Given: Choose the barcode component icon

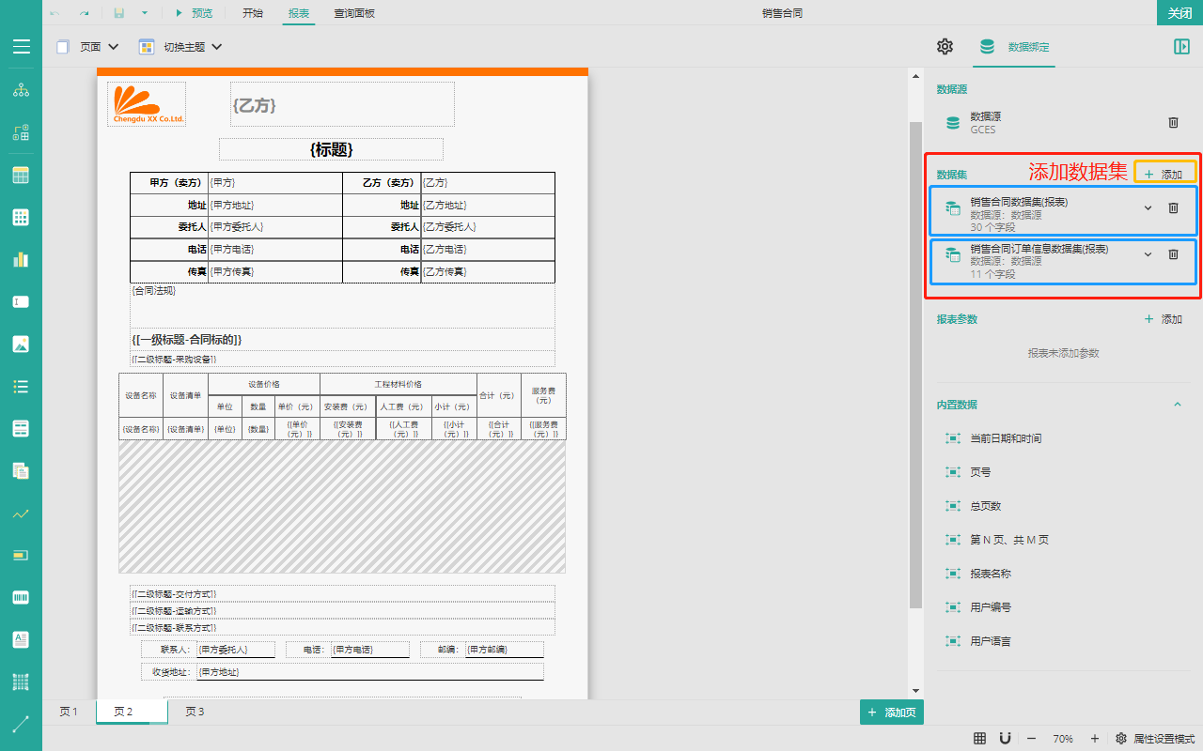Looking at the screenshot, I should click(21, 598).
